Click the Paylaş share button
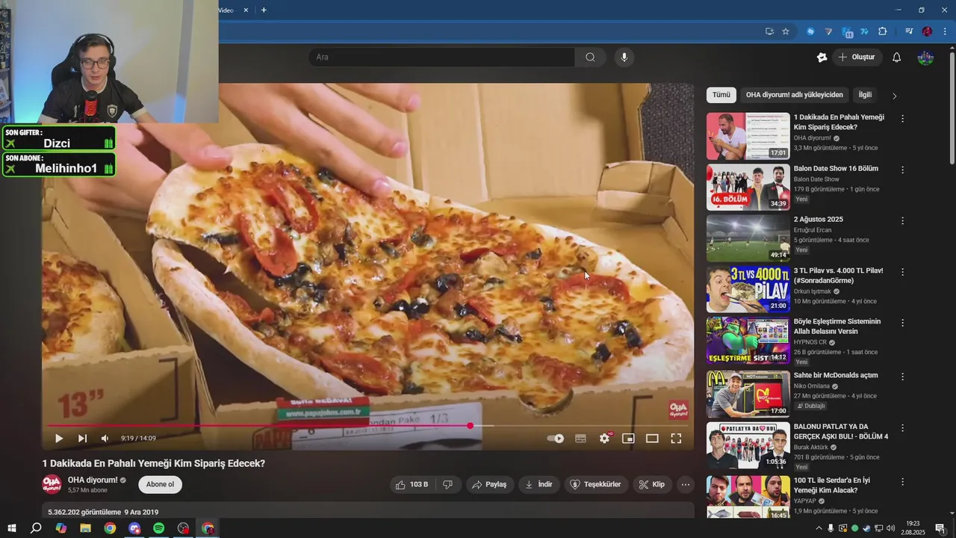Viewport: 956px width, 538px height. click(489, 484)
